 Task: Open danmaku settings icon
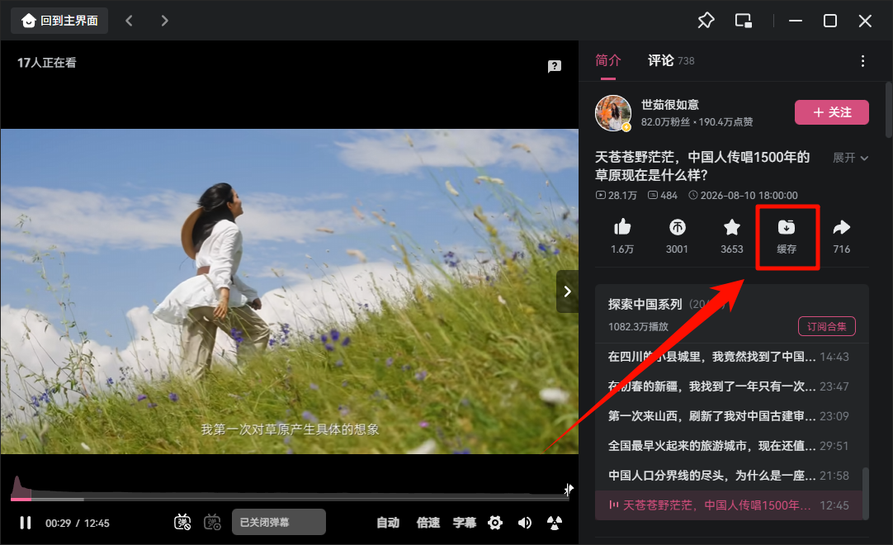coord(212,522)
